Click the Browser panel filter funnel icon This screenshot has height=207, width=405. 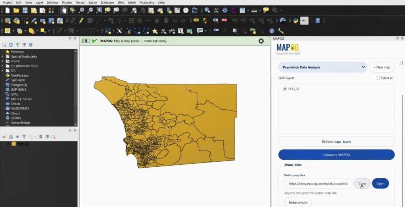tap(17, 45)
